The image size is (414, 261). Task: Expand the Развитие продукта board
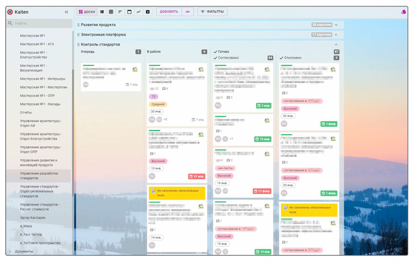pos(336,25)
